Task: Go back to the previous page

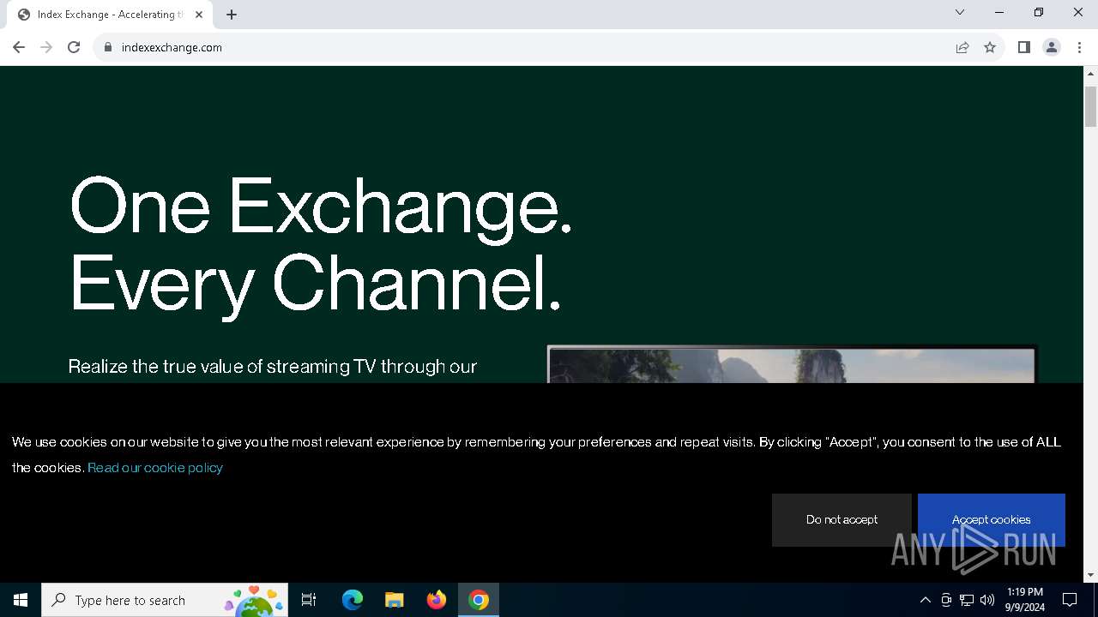Action: coord(19,47)
